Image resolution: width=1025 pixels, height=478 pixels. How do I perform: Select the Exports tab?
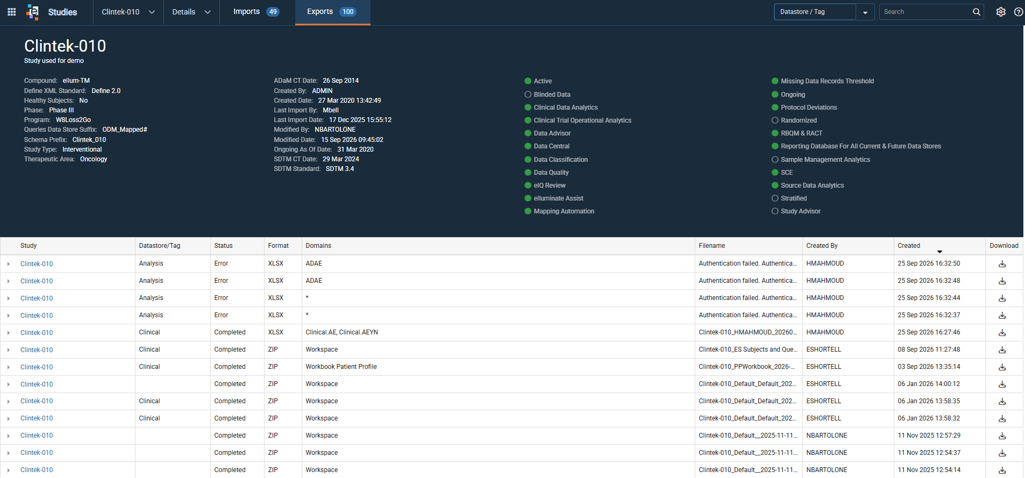(x=332, y=12)
